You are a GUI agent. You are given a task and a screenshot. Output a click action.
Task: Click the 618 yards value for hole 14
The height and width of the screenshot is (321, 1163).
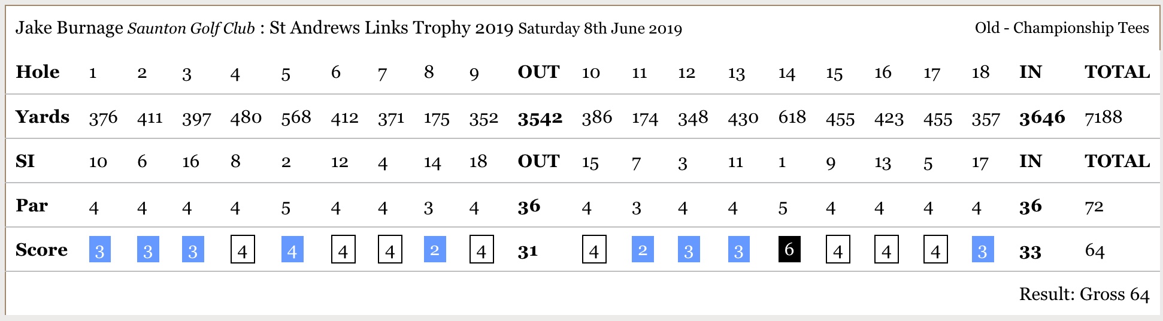point(792,117)
